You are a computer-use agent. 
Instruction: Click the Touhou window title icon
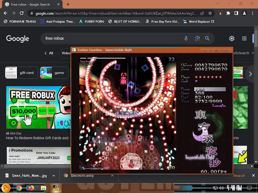click(74, 50)
